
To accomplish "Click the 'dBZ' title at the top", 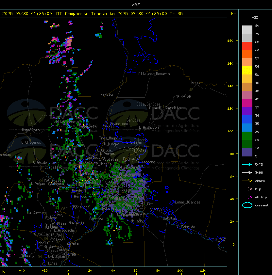I will [x=136, y=5].
